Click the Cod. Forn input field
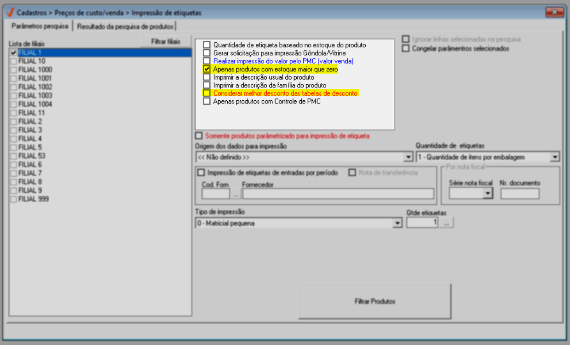Screen dimensions: 570x345 pos(216,194)
